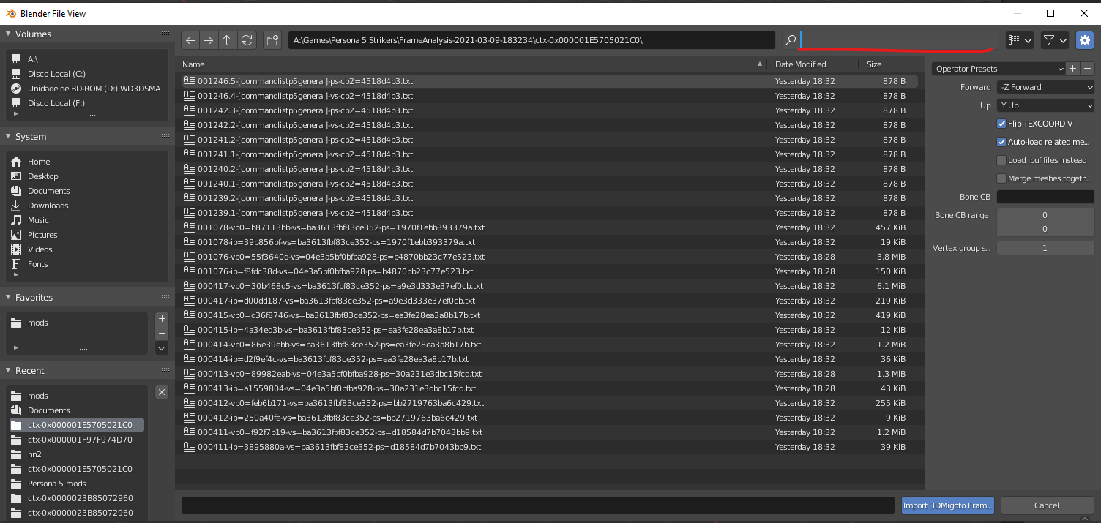Click the search filter text box
Screen dimensions: 1101x523
[x=898, y=41]
